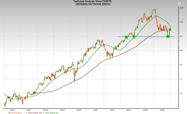Click the green marker at the 2025 price low
Screen dimensions: 187x114
[168, 36]
